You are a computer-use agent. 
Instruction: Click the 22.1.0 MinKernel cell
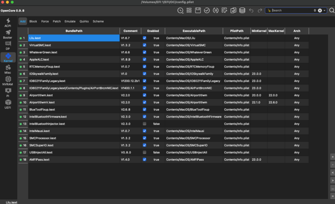tap(259, 103)
